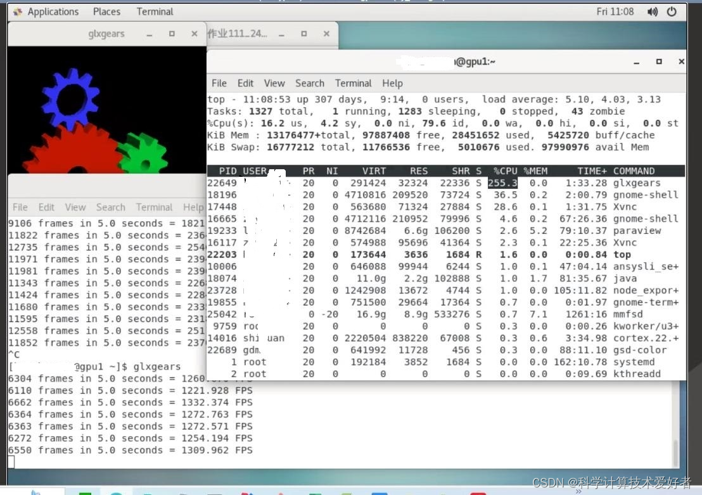The height and width of the screenshot is (495, 702).
Task: Maximize the 作业111_24 window
Action: coord(304,34)
